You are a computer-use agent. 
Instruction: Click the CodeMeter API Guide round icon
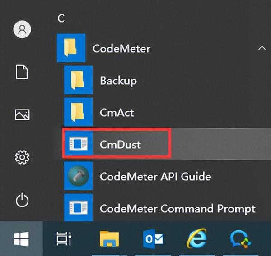pyautogui.click(x=78, y=176)
